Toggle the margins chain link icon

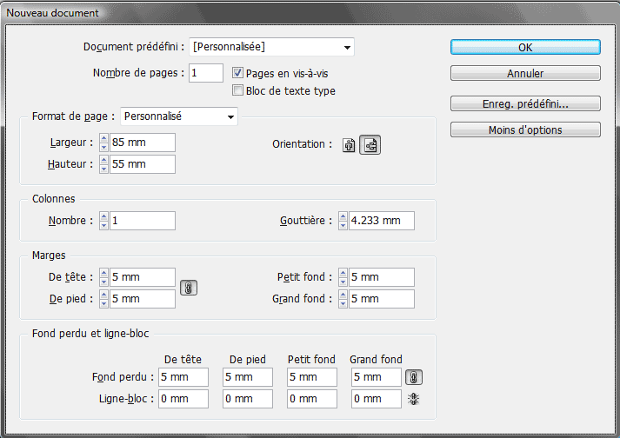[188, 289]
